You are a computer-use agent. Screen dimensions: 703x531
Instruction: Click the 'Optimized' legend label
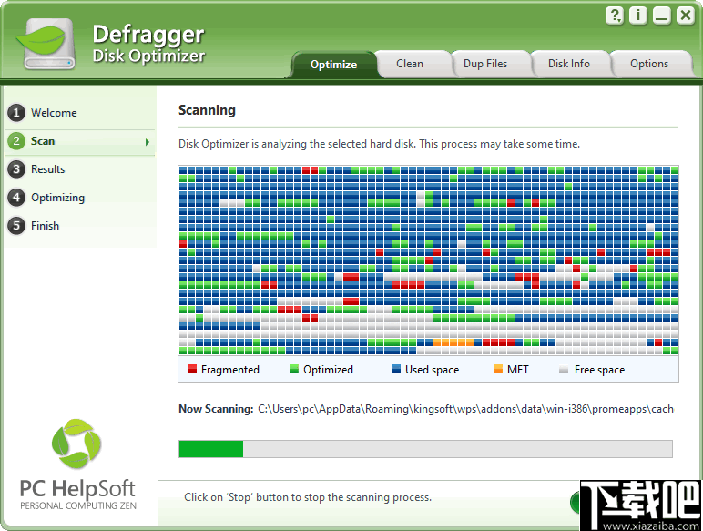click(328, 370)
